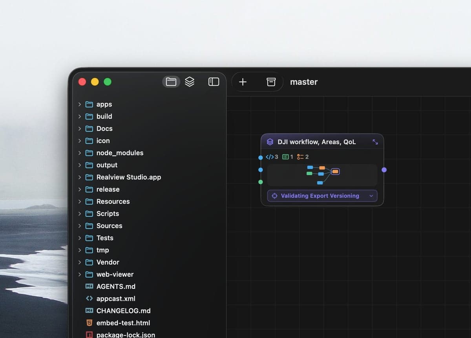Screen dimensions: 471x338
Task: Select the Sources folder row
Action: 150,226
